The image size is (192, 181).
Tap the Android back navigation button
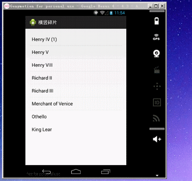tap(46, 172)
